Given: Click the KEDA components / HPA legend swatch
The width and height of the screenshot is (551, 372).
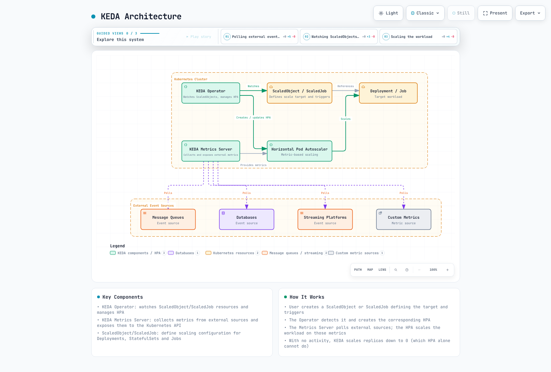Looking at the screenshot, I should point(113,253).
